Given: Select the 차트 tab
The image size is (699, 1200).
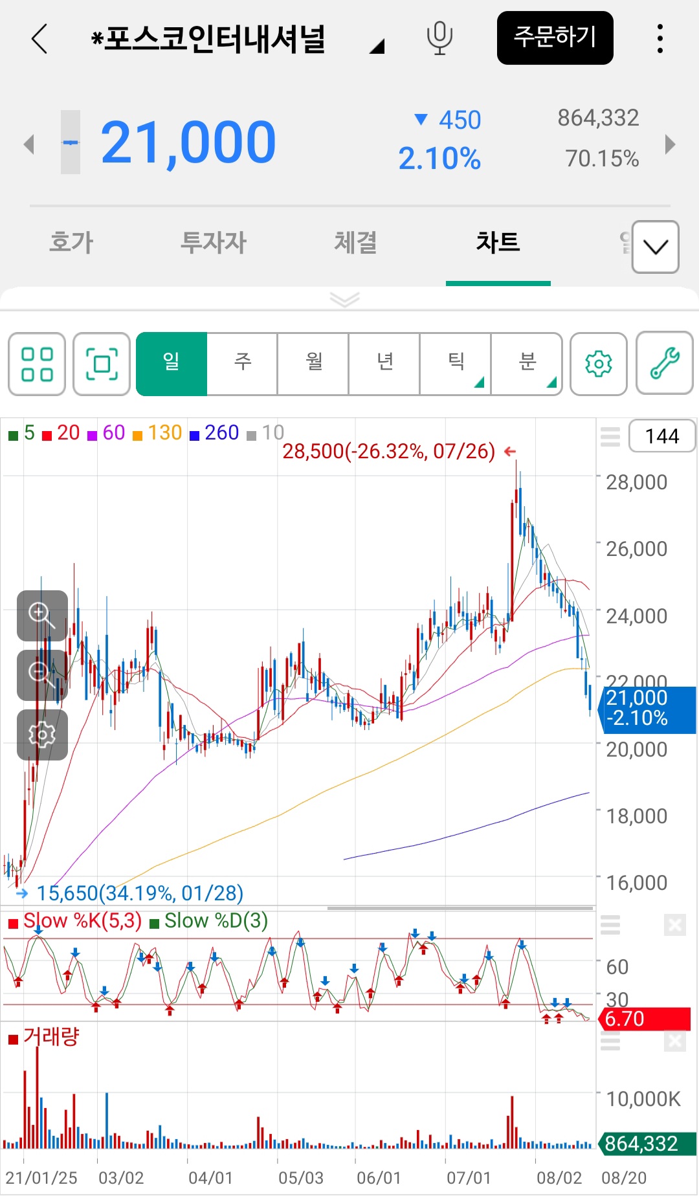Looking at the screenshot, I should [498, 243].
